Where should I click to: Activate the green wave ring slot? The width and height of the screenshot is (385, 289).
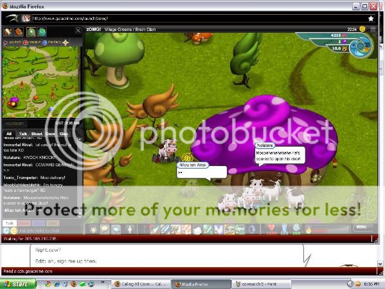(x=240, y=230)
